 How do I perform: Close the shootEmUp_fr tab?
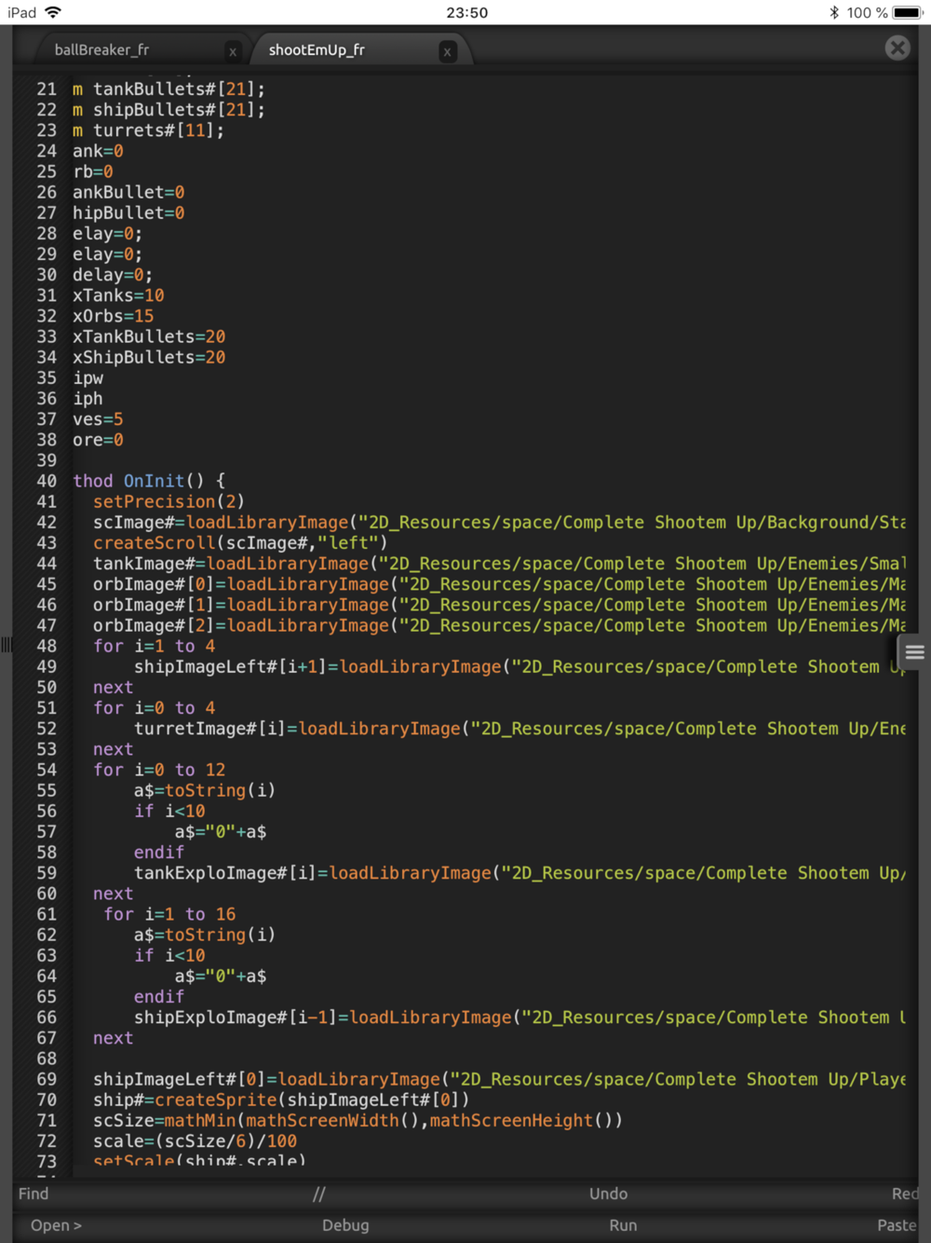tap(447, 51)
